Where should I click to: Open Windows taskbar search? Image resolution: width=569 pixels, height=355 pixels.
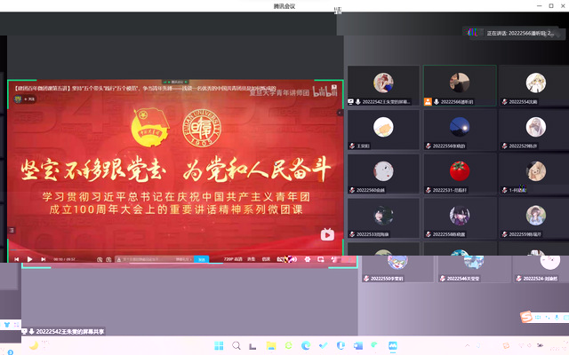(236, 345)
